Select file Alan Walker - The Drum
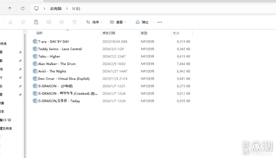 click(57, 64)
